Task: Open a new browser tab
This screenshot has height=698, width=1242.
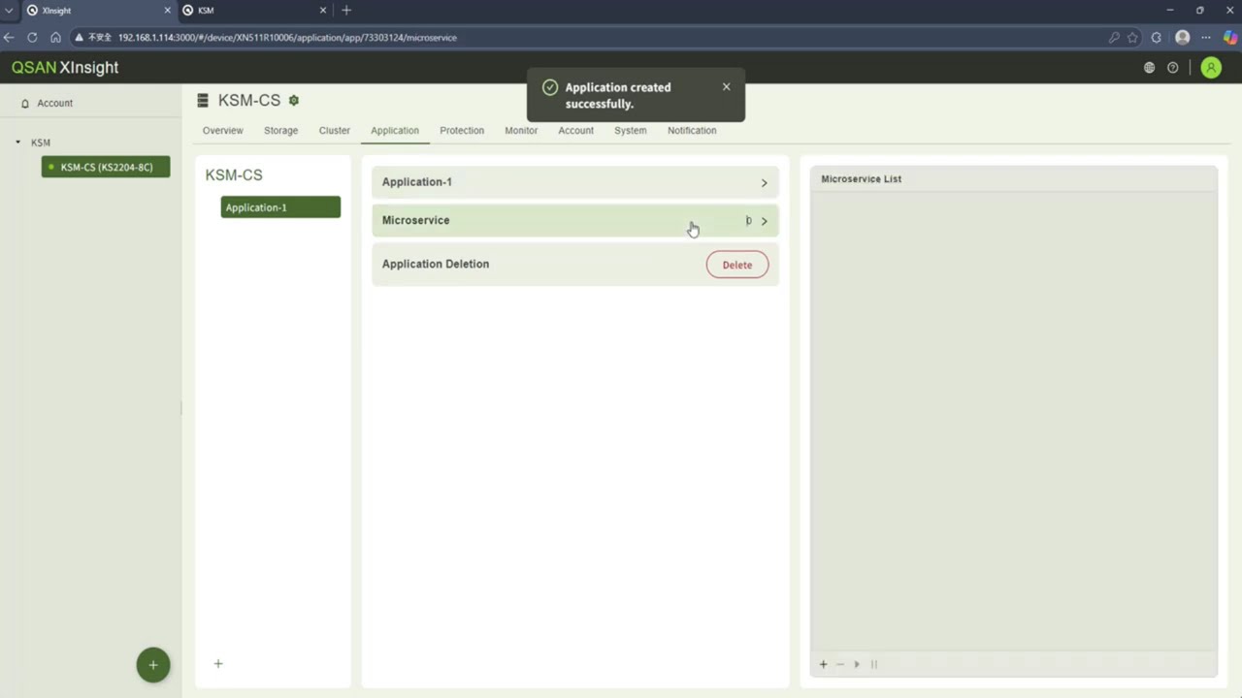Action: tap(346, 11)
